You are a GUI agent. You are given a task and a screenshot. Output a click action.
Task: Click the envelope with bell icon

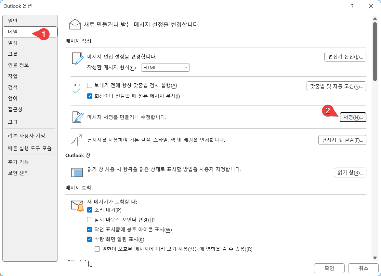(77, 206)
